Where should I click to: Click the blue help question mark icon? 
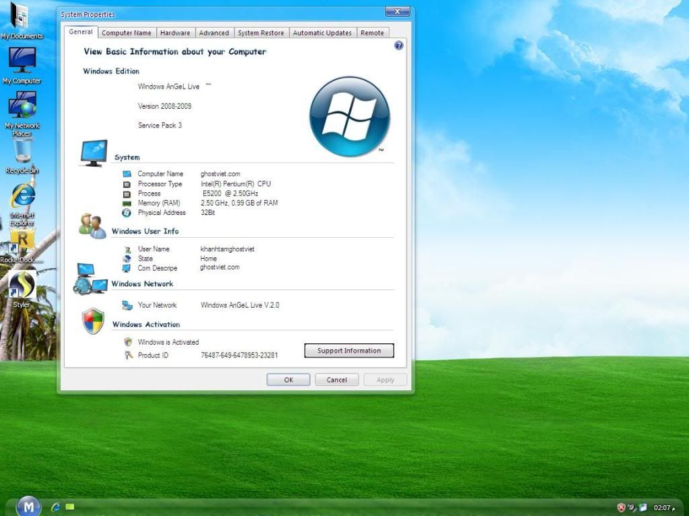(398, 45)
